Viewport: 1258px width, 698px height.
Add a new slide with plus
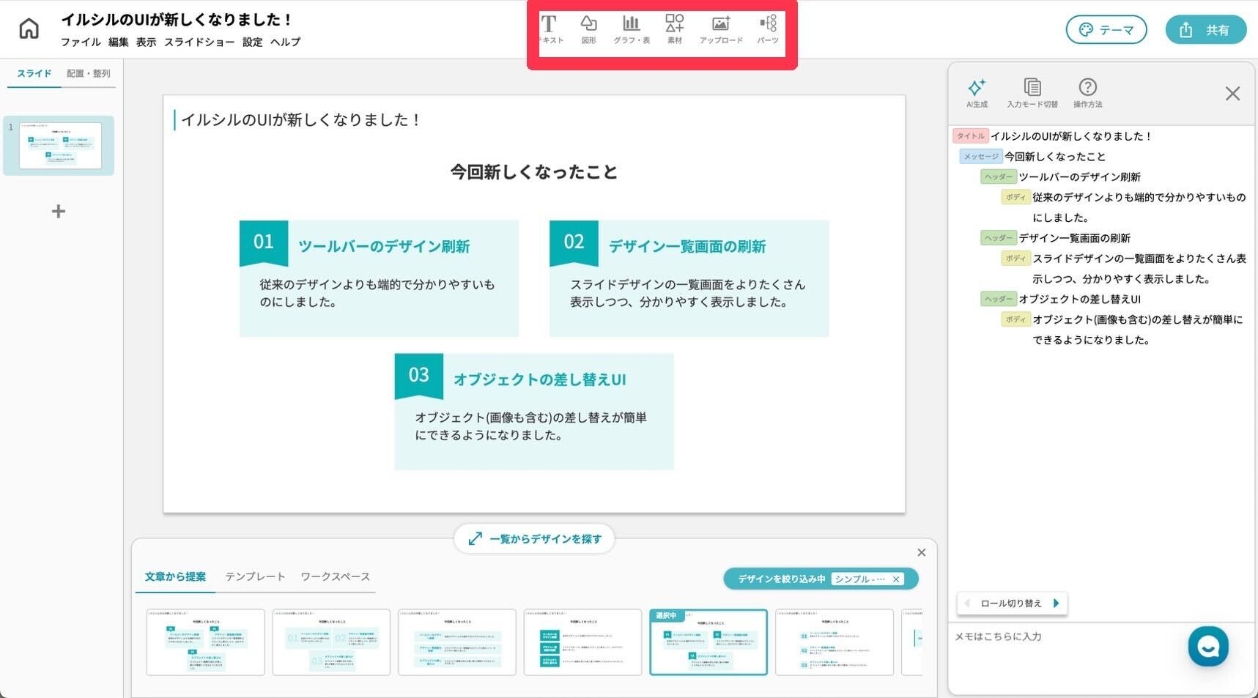click(59, 212)
